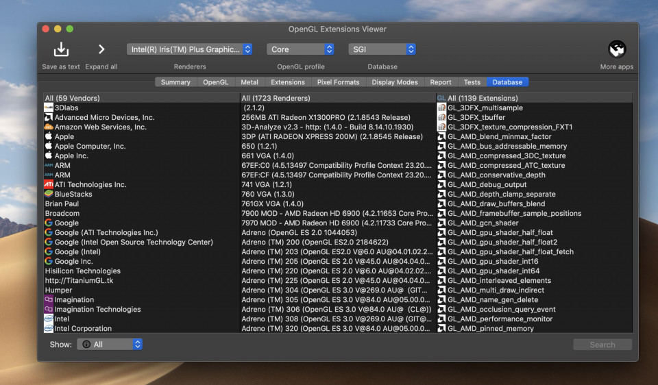Switch to the Summary tab

[175, 82]
